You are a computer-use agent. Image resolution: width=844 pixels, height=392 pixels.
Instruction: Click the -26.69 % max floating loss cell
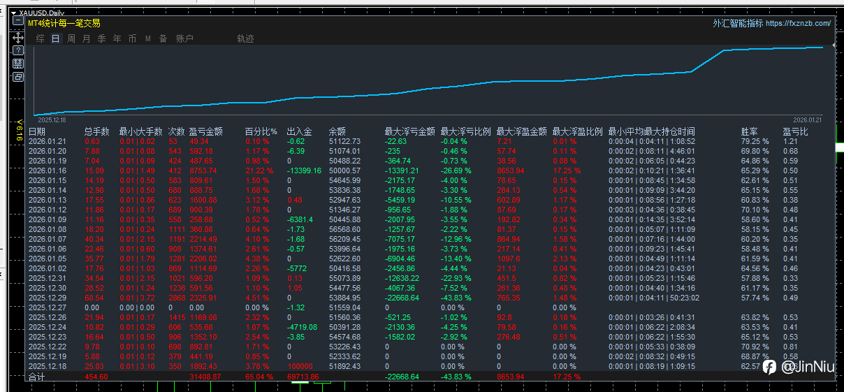(x=458, y=170)
